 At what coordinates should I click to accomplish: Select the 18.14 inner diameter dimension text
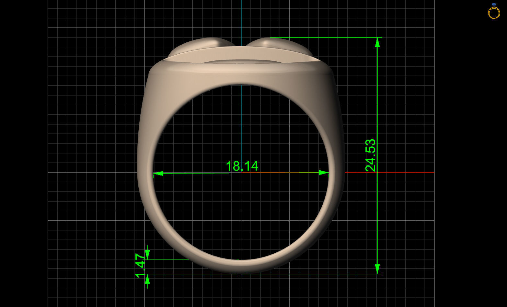point(242,166)
